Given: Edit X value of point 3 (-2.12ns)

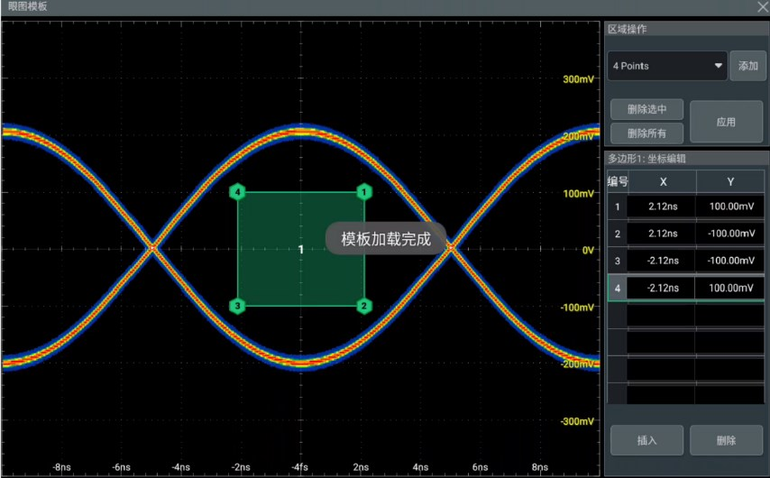Looking at the screenshot, I should pos(662,261).
